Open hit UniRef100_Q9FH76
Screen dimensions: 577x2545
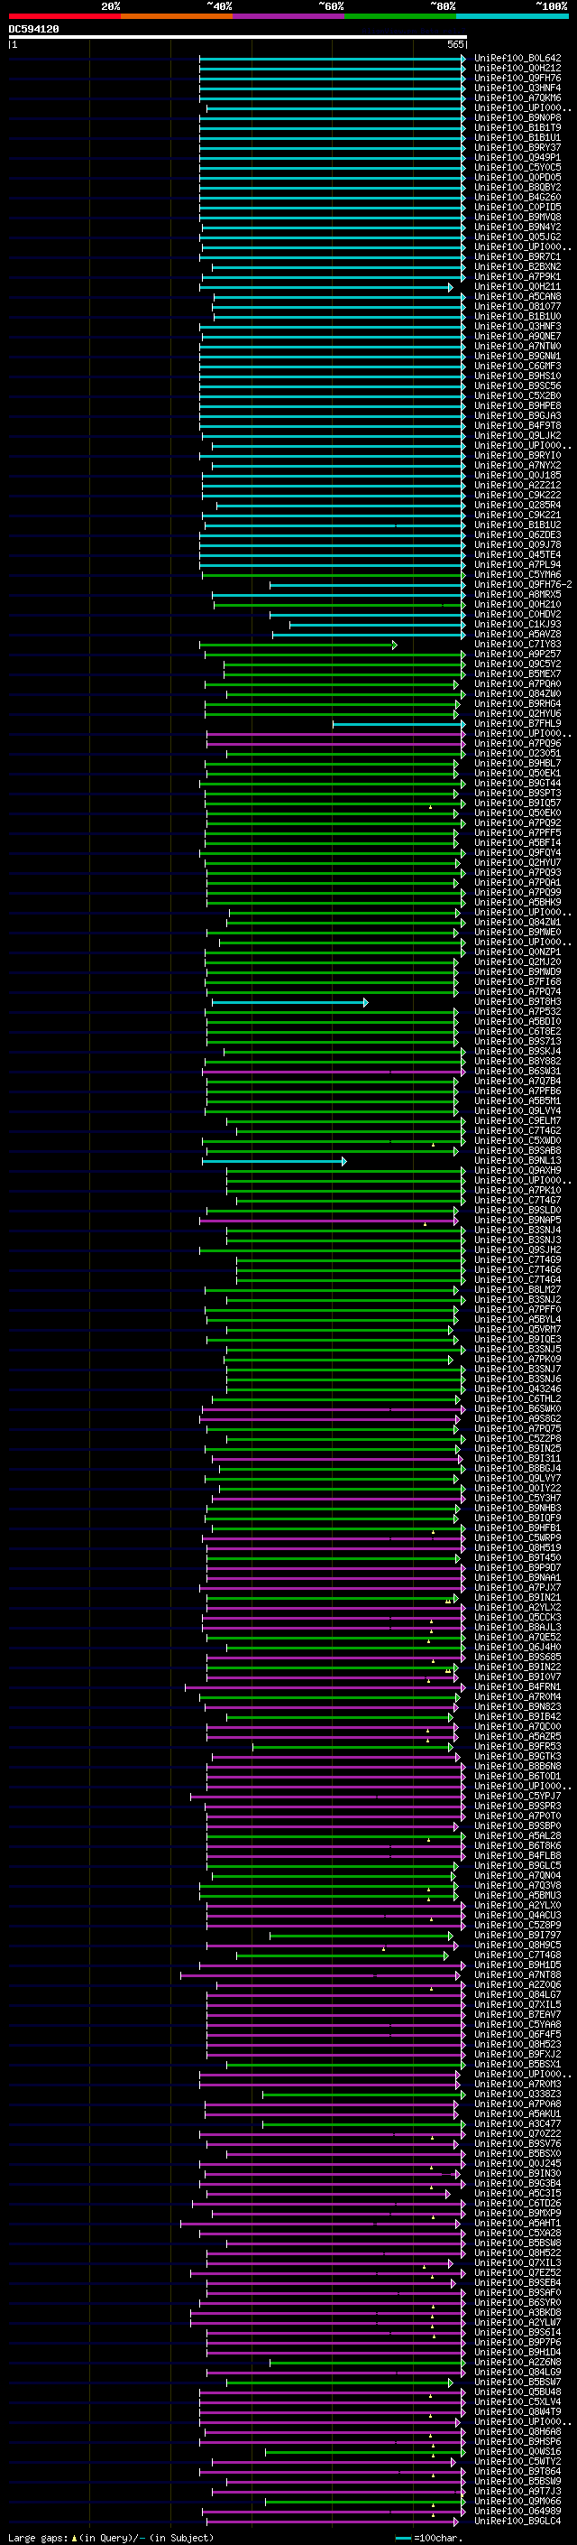[x=517, y=78]
